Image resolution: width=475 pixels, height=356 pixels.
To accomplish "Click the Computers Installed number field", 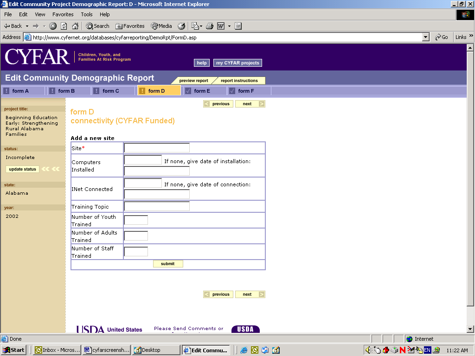I will pyautogui.click(x=143, y=160).
